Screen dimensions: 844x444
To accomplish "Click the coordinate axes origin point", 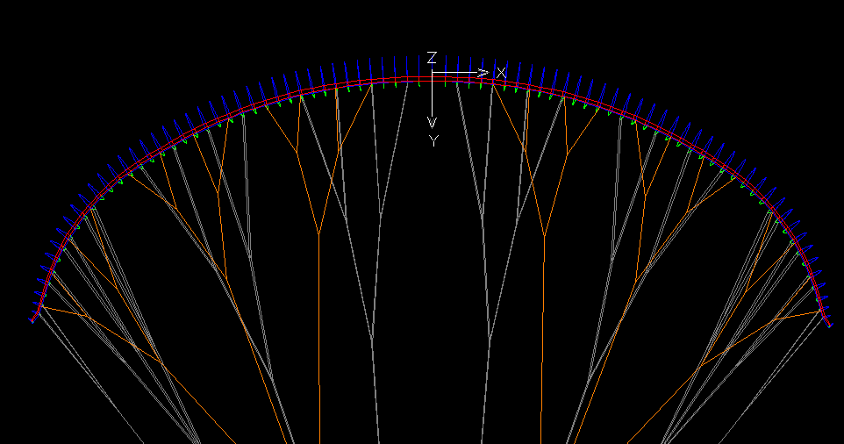I will coord(433,73).
